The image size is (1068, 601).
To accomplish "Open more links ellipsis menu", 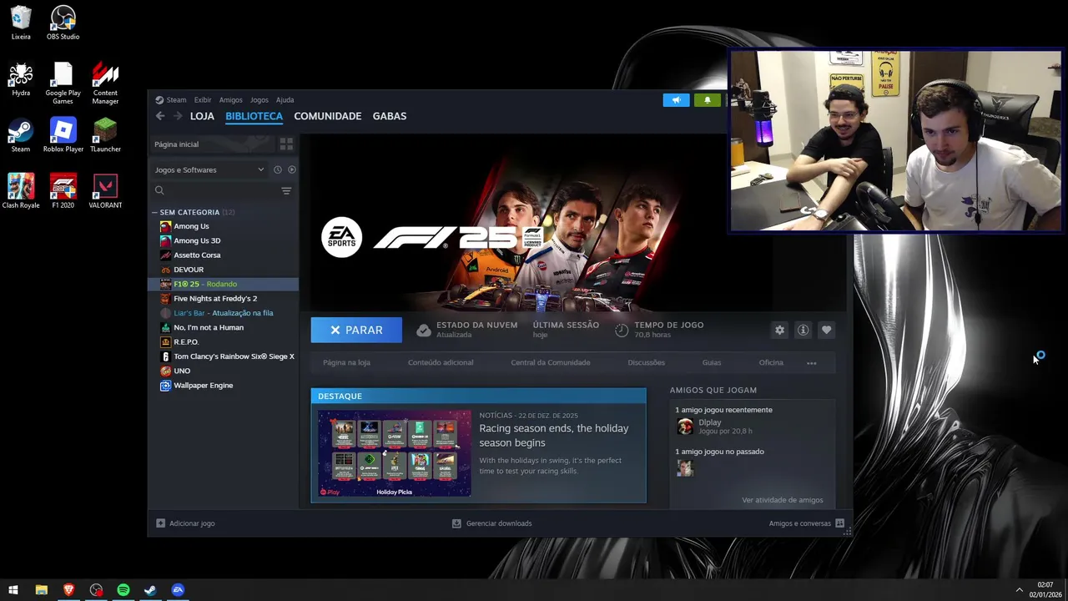I will click(811, 363).
